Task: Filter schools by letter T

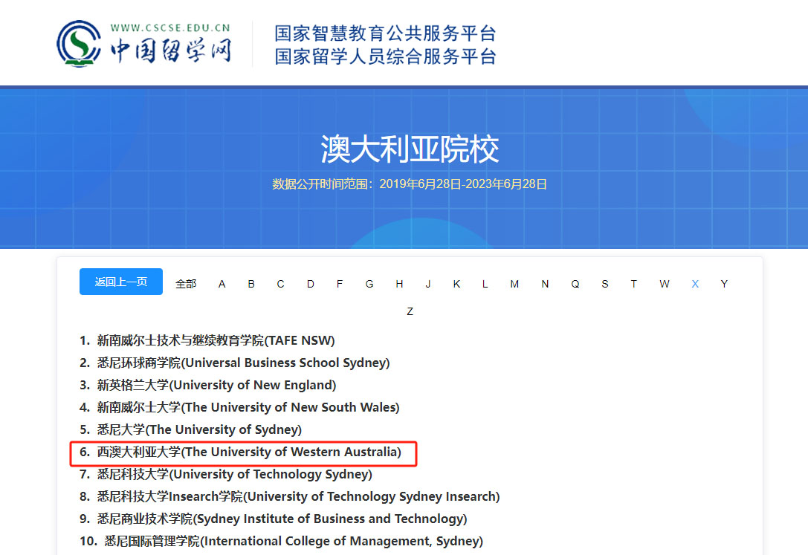Action: point(634,284)
